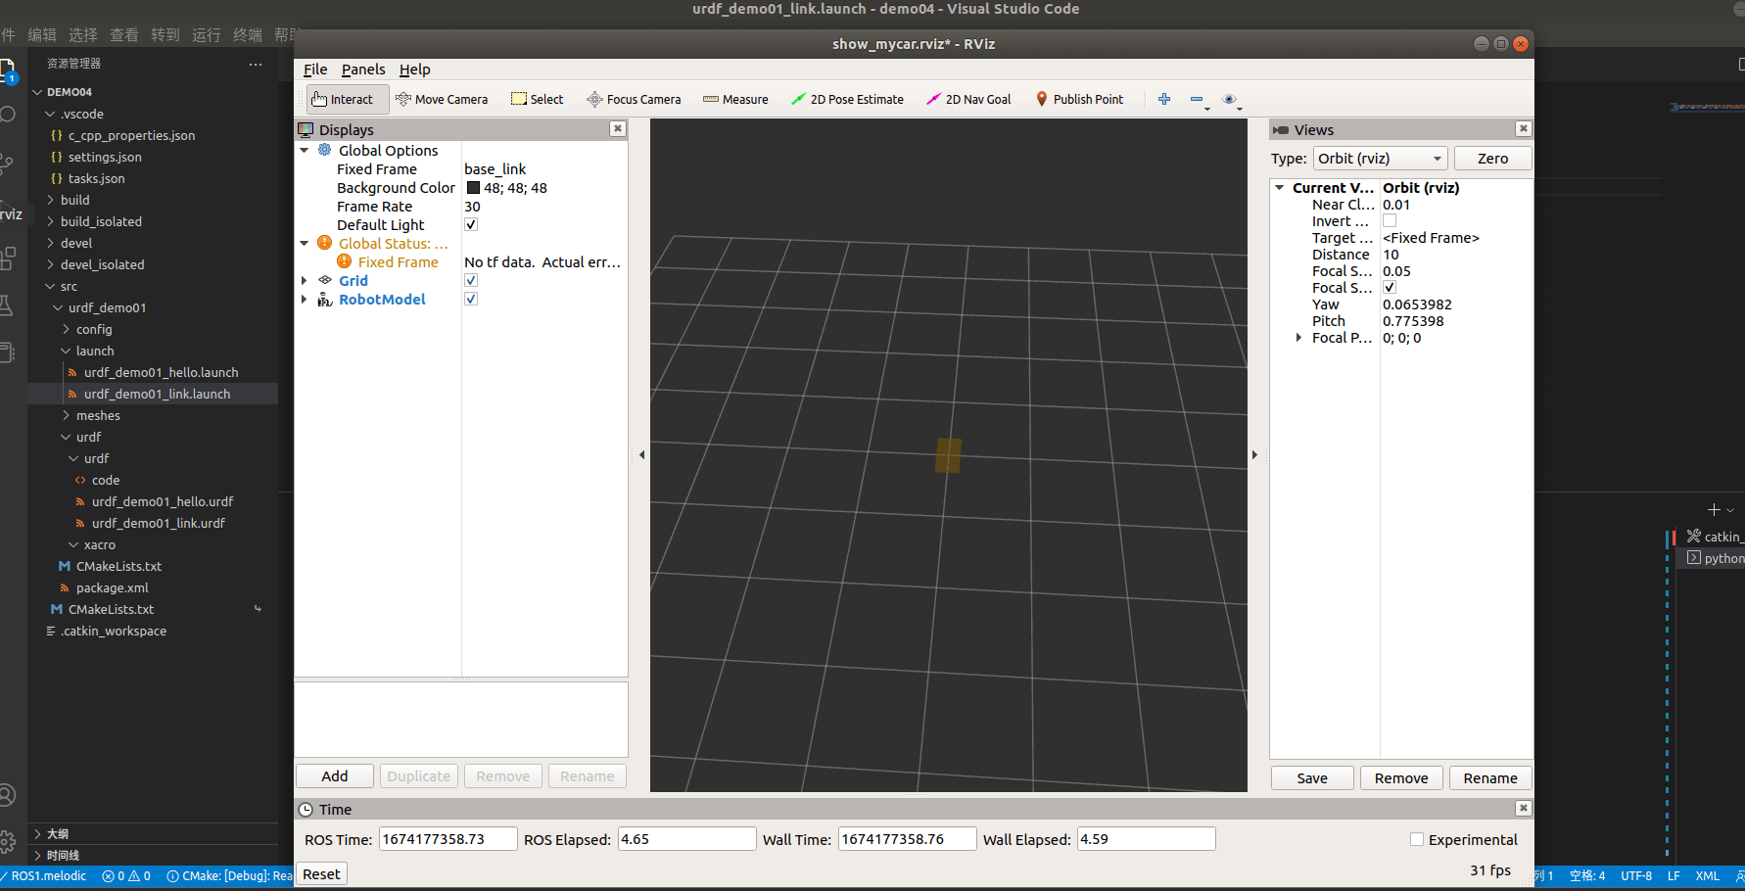1745x891 pixels.
Task: Close the Views panel
Action: pyautogui.click(x=1524, y=128)
